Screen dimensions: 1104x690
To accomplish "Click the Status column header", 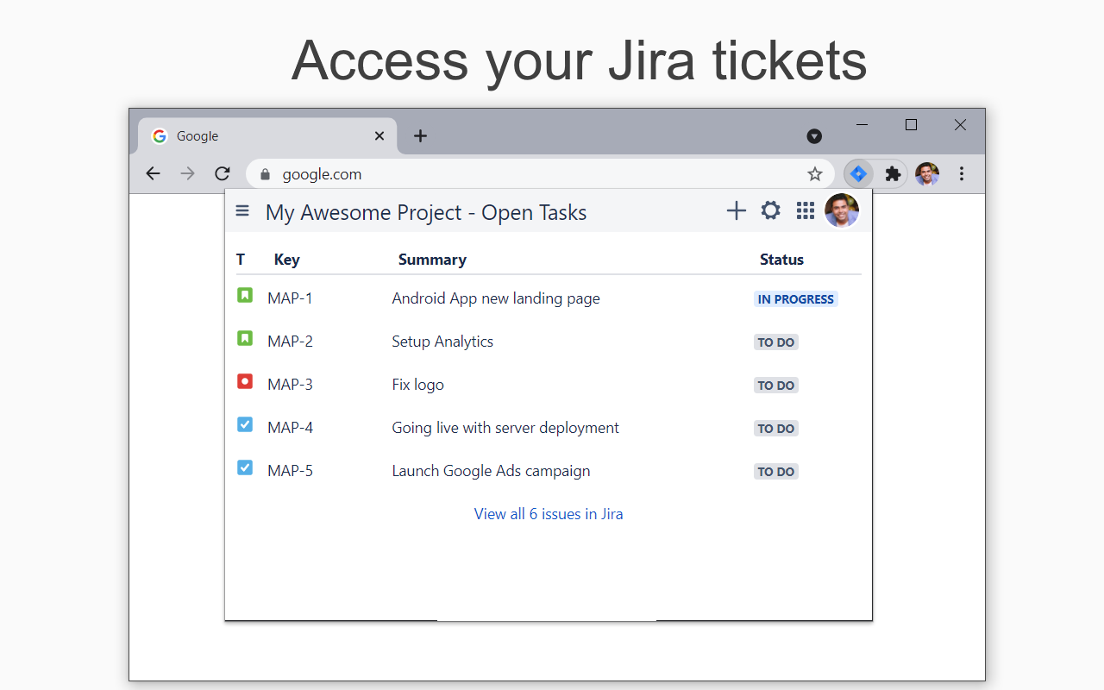I will click(x=781, y=260).
